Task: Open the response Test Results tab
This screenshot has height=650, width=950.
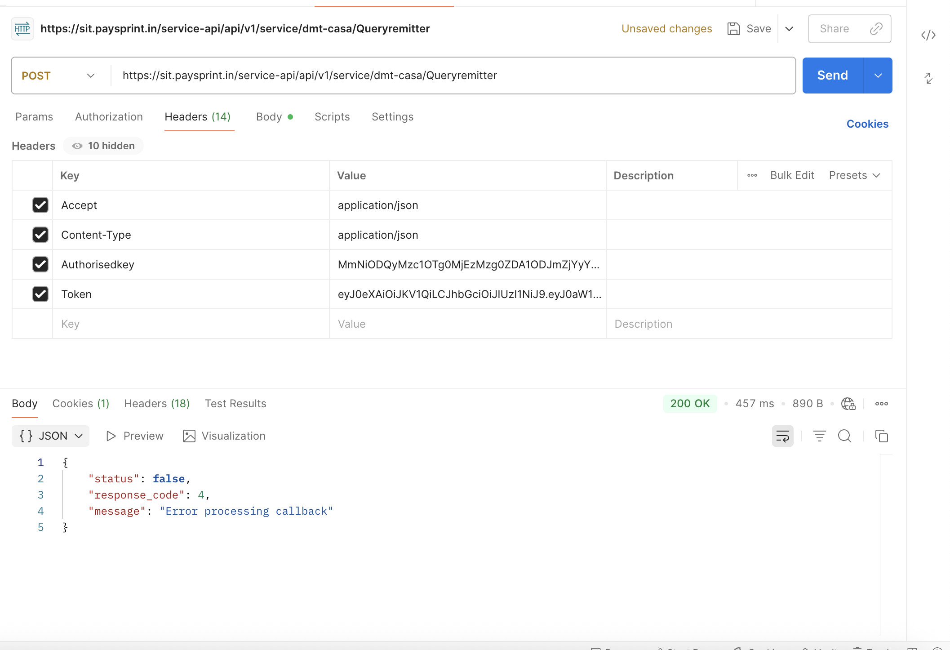Action: pos(235,404)
